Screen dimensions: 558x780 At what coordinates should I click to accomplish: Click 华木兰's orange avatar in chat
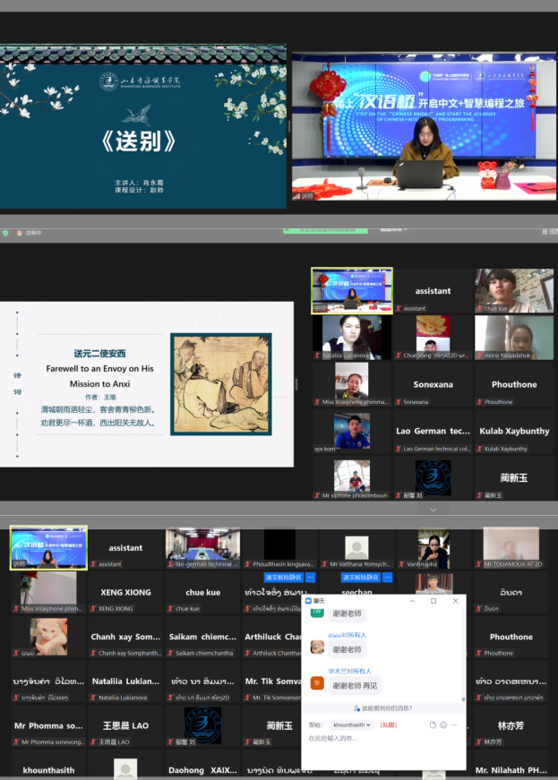[316, 682]
